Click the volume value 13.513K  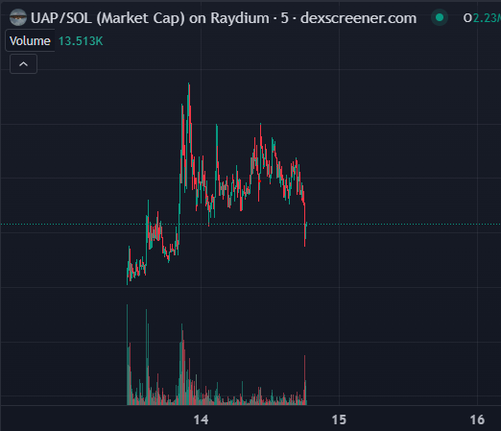[x=81, y=41]
